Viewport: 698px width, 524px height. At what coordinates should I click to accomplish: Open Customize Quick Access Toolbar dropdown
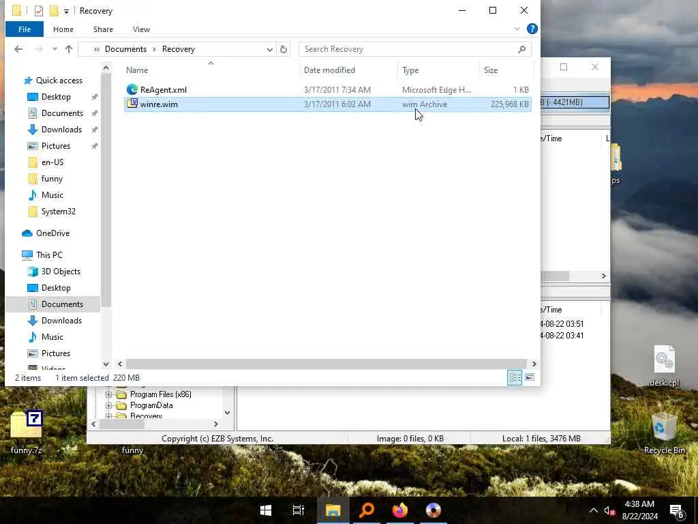pyautogui.click(x=66, y=11)
